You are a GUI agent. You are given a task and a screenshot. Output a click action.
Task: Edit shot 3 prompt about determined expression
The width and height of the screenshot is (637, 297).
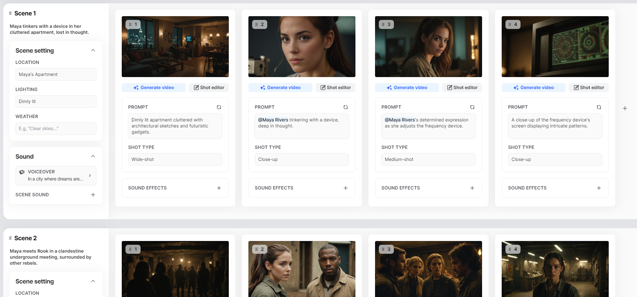[429, 126]
